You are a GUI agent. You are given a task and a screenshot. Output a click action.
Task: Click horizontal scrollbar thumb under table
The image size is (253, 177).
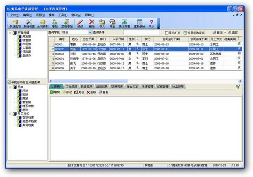pos(90,81)
